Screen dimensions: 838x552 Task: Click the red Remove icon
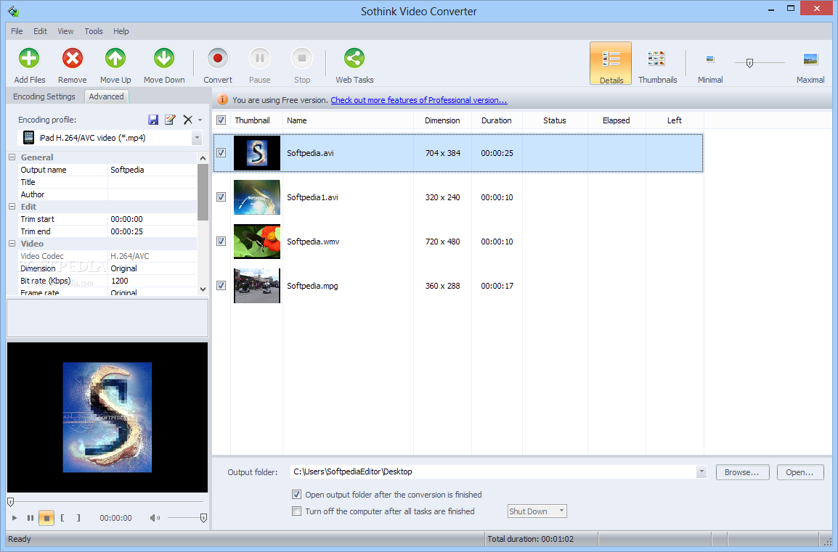[72, 58]
